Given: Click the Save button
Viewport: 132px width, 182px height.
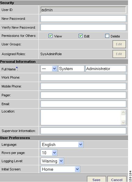Looking at the screenshot, I should (96, 179).
